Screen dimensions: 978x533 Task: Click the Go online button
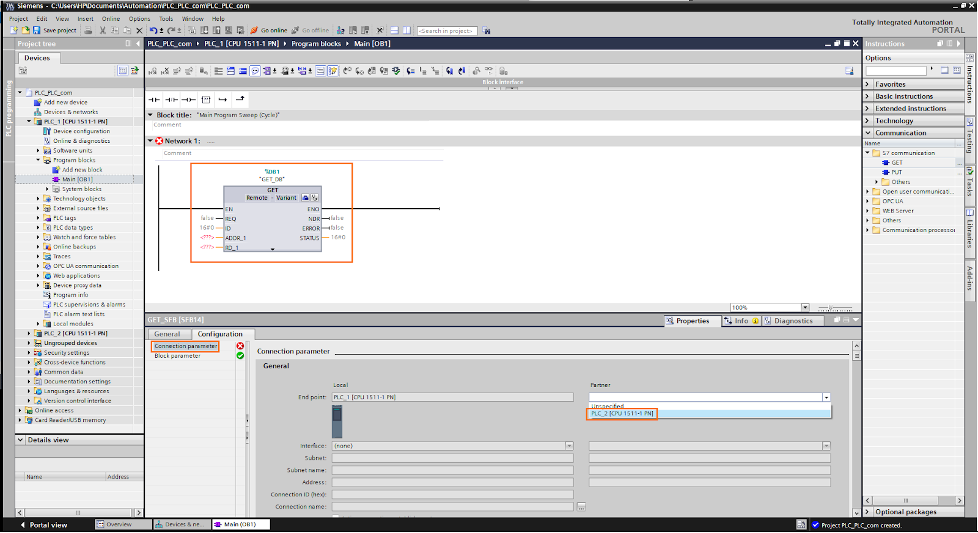[x=268, y=31]
